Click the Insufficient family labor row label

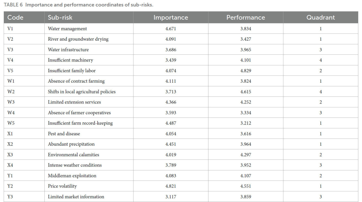tap(72, 71)
